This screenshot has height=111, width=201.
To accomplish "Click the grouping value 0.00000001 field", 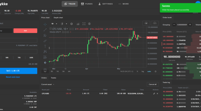I will point(182,25).
